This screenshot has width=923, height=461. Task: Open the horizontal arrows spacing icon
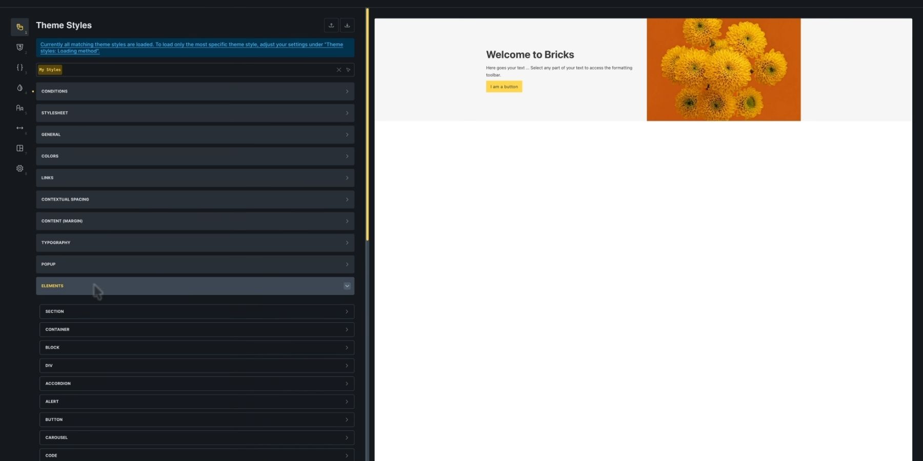pyautogui.click(x=19, y=128)
